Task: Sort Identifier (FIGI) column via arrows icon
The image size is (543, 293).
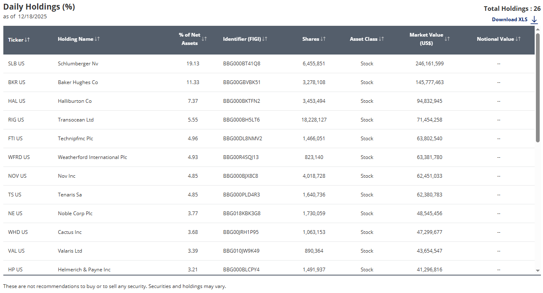Action: pos(265,39)
